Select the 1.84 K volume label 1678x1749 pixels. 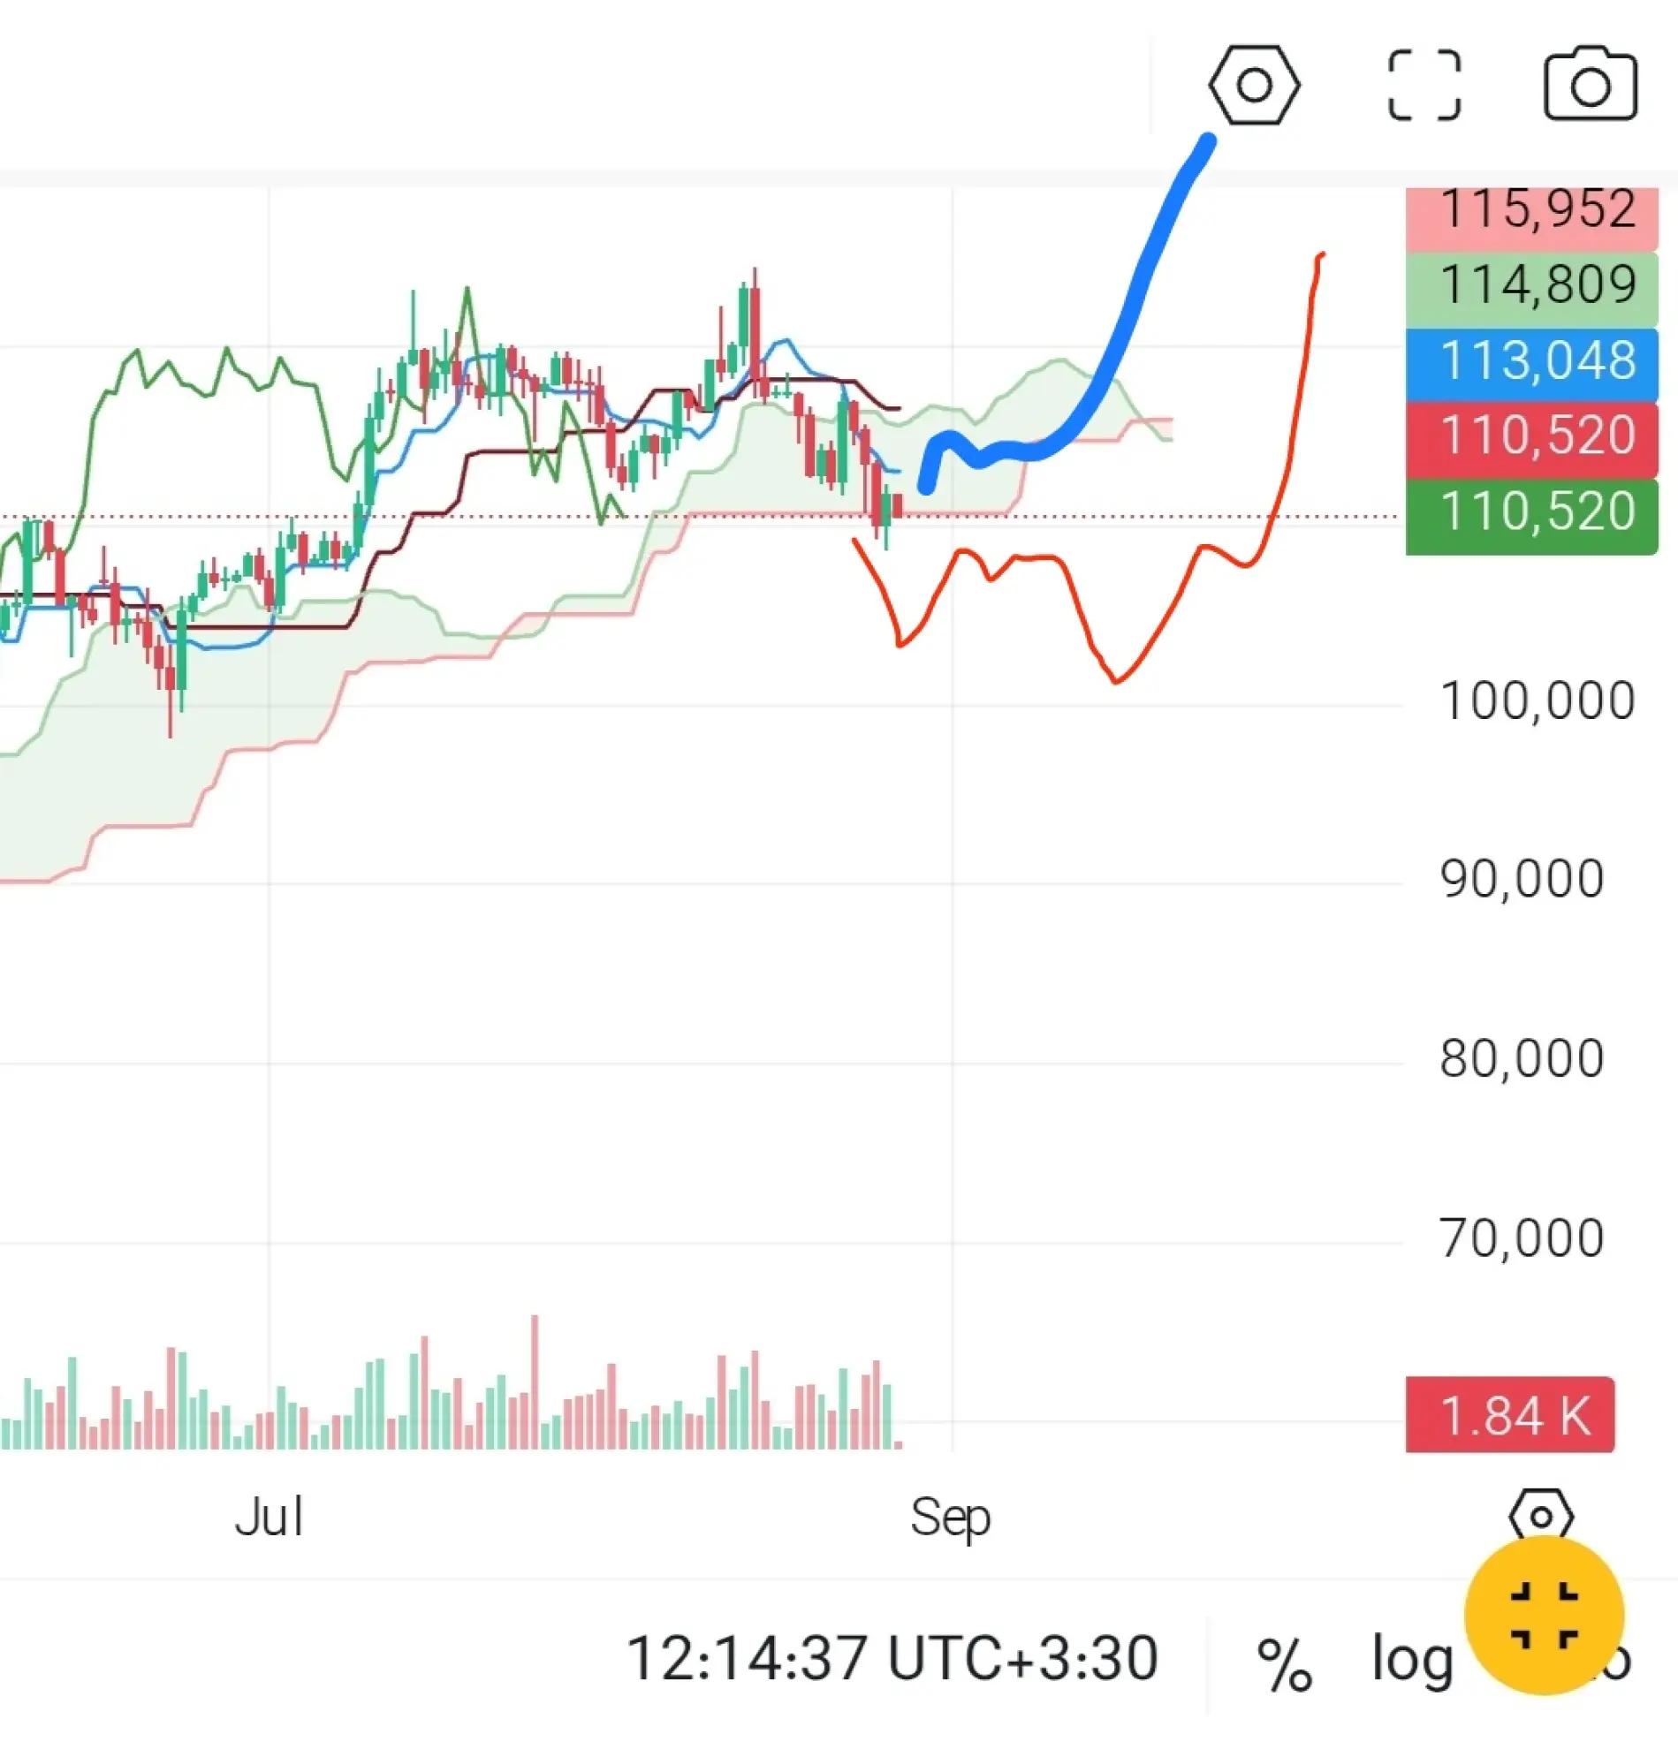pos(1510,1415)
